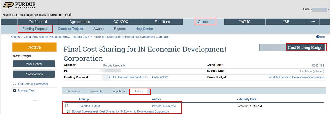Click the 8/27/2025 11:44 AM activity date
This screenshot has width=332, height=114.
pos(249,106)
